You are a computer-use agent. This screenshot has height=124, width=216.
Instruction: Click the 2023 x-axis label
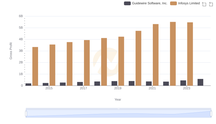pyautogui.click(x=187, y=88)
